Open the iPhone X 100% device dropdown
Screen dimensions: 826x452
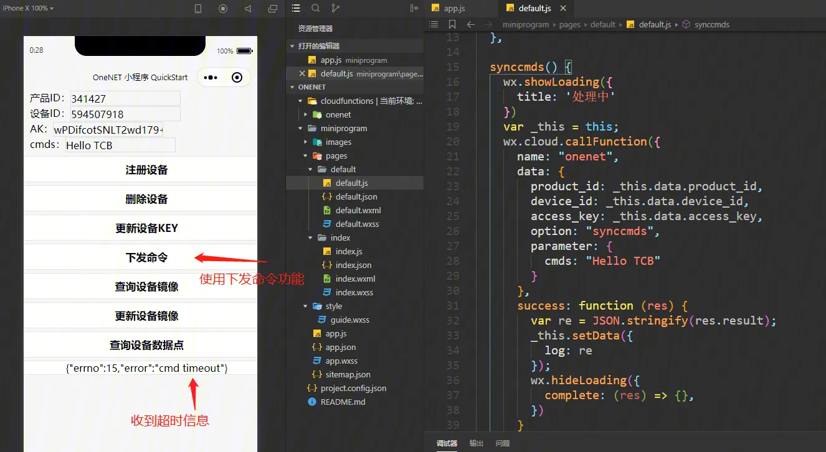28,9
